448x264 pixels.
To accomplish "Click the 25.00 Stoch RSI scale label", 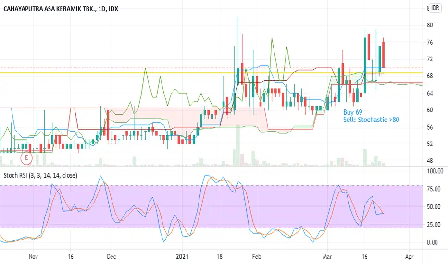I will click(434, 225).
